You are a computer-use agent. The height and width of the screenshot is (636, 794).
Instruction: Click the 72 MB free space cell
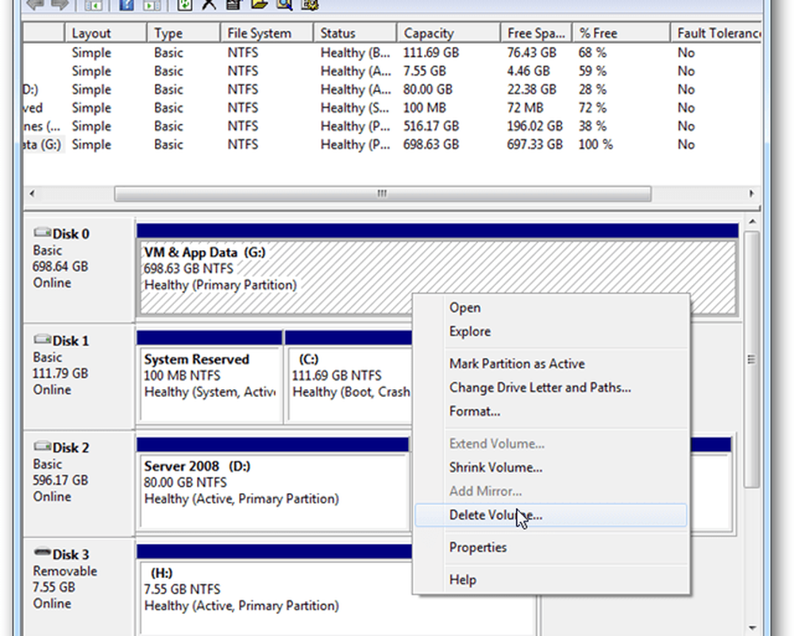[x=525, y=108]
